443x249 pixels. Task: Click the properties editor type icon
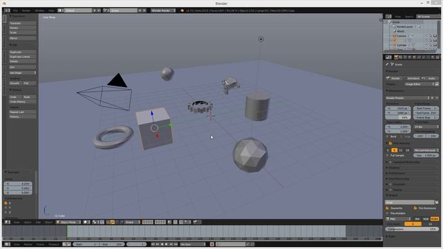pyautogui.click(x=388, y=57)
